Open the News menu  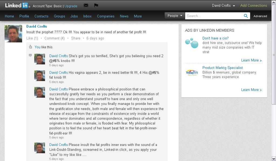pos(124,16)
